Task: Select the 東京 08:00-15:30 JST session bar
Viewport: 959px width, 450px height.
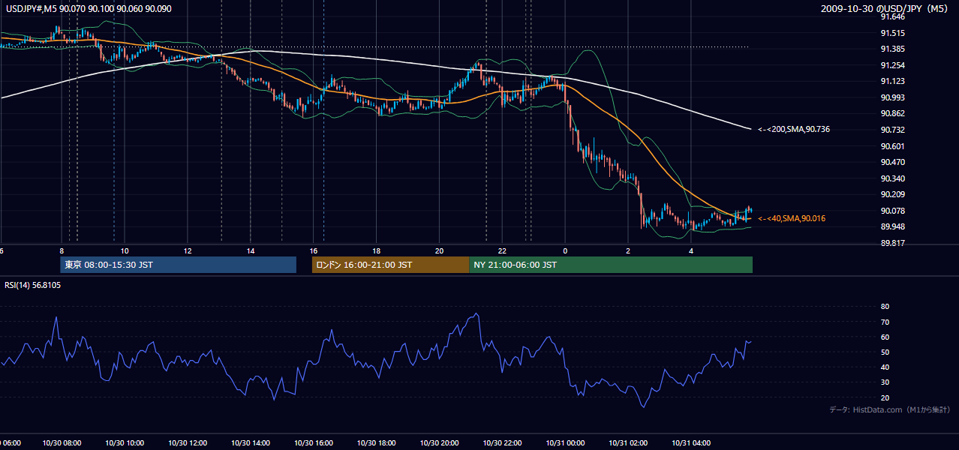Action: [x=179, y=265]
